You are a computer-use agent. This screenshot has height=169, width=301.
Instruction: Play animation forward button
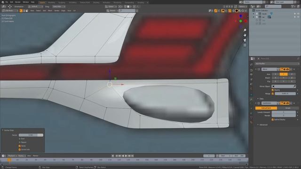[126, 156]
